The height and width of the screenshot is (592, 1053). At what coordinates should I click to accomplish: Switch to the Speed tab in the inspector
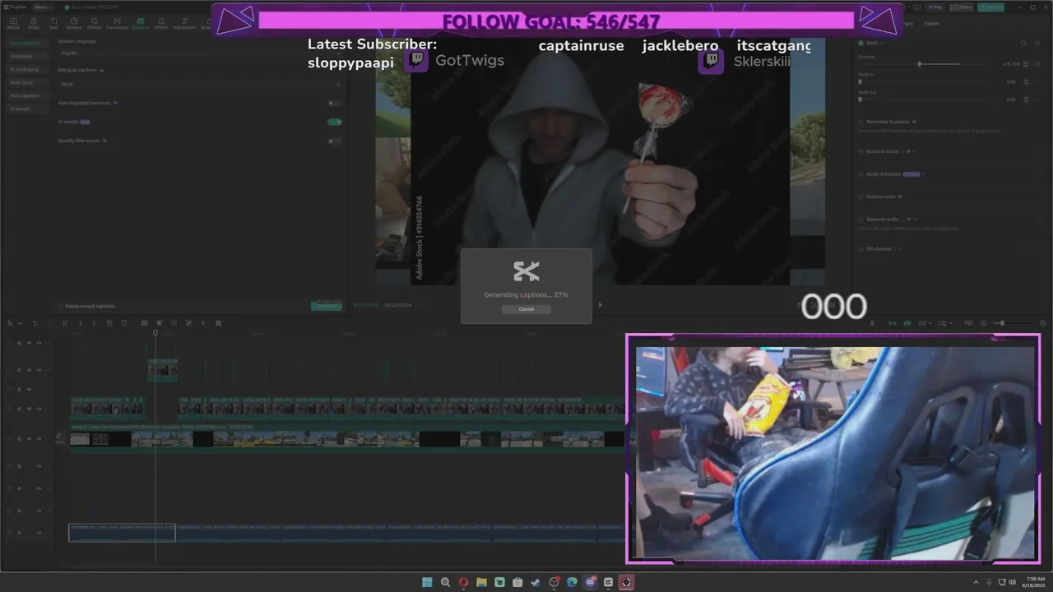point(931,23)
